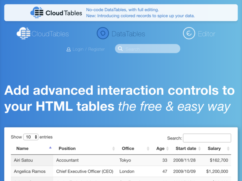Select the Chief Executive Officer (CEO) cell
242x181 pixels.
tap(85, 171)
